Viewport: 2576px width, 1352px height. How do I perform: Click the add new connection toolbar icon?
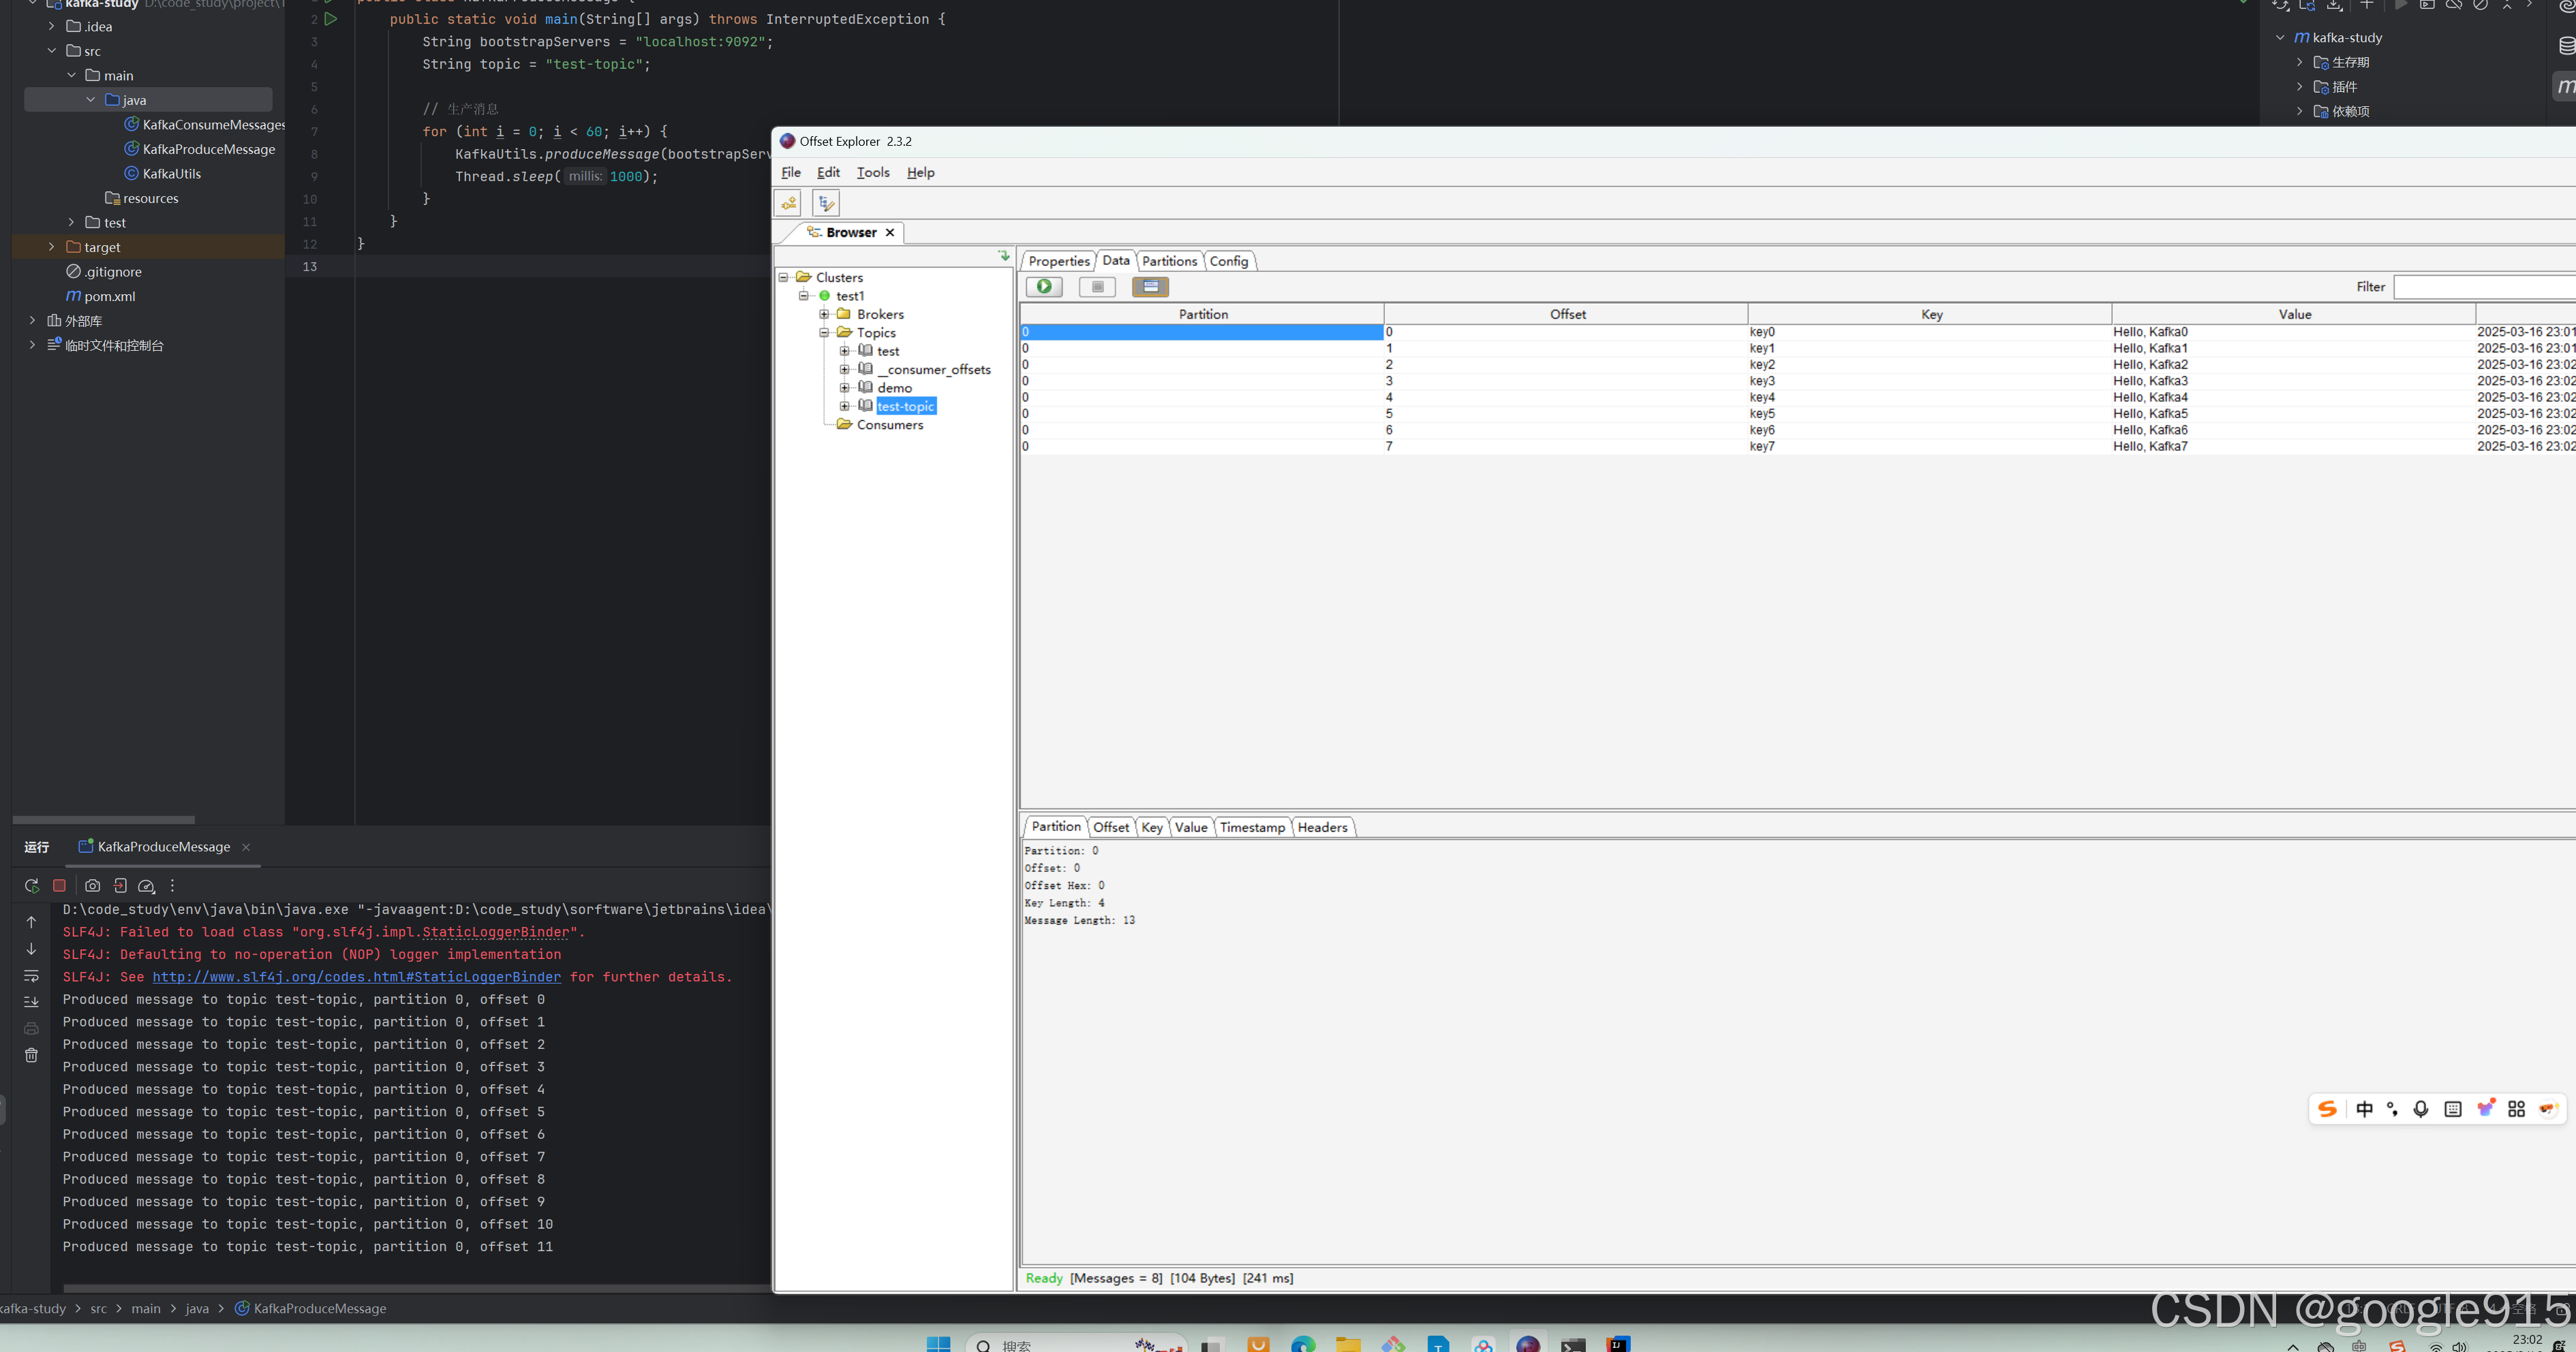[789, 204]
